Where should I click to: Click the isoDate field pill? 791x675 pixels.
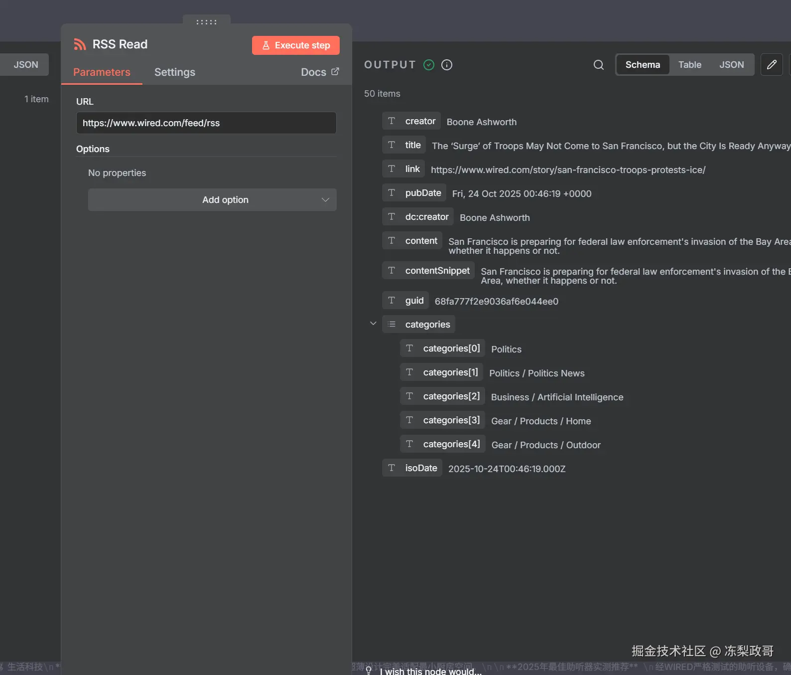click(412, 468)
